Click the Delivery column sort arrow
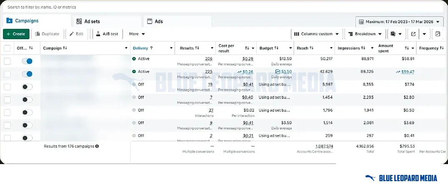The height and width of the screenshot is (192, 448). tap(151, 48)
